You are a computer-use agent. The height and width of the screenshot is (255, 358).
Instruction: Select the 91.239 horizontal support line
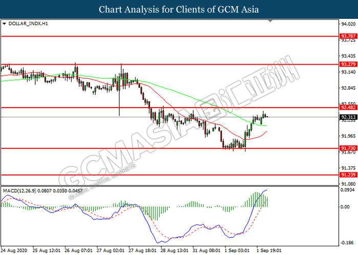tap(169, 175)
